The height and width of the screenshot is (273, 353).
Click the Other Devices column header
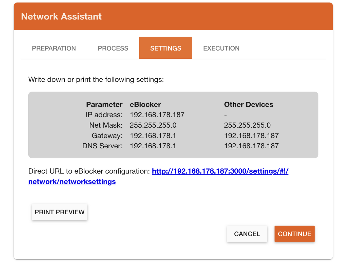click(248, 104)
